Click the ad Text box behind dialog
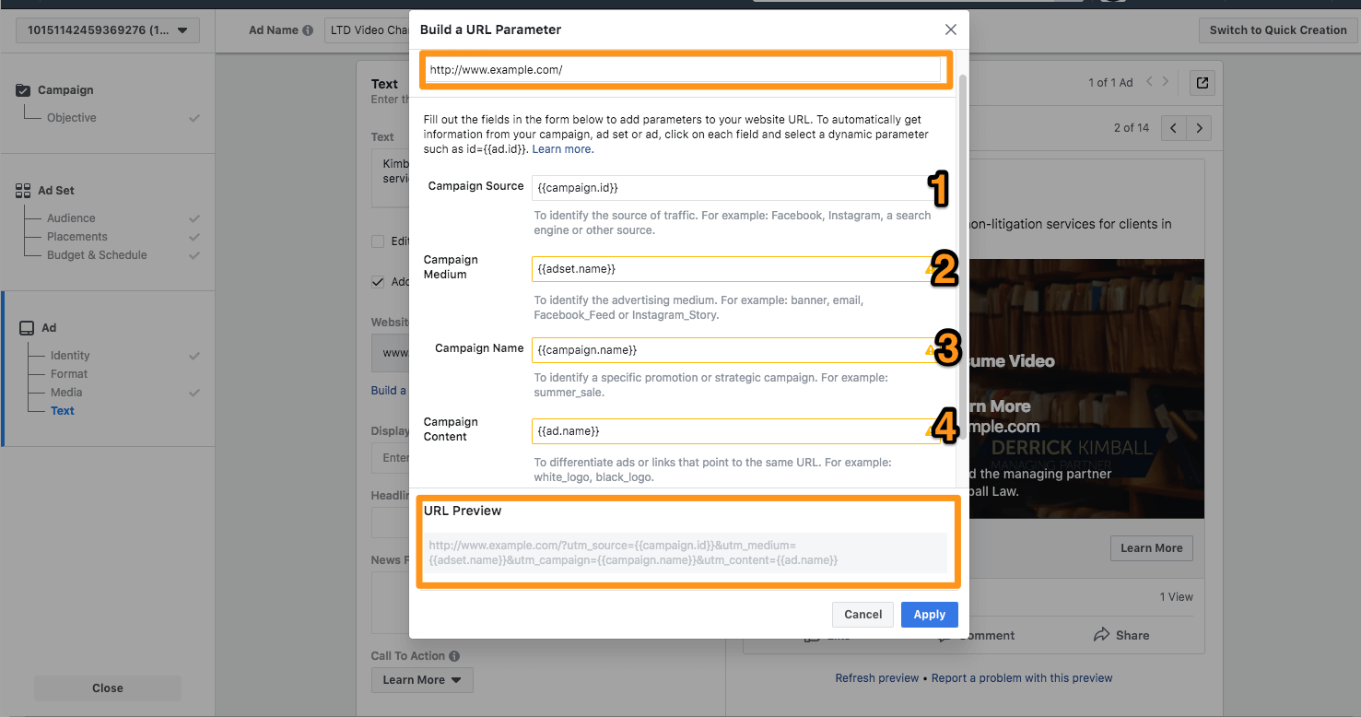Image resolution: width=1361 pixels, height=717 pixels. point(390,180)
